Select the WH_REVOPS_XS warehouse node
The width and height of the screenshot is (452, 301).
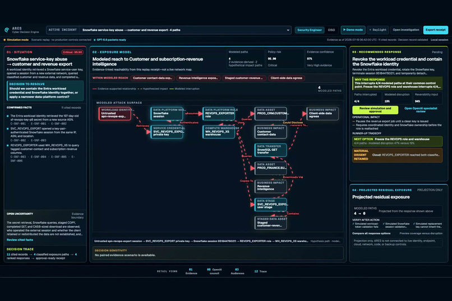219,132
